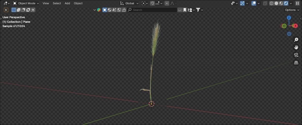Click the Z axis on navigation gizmo
Image resolution: width=302 pixels, height=125 pixels.
click(289, 18)
